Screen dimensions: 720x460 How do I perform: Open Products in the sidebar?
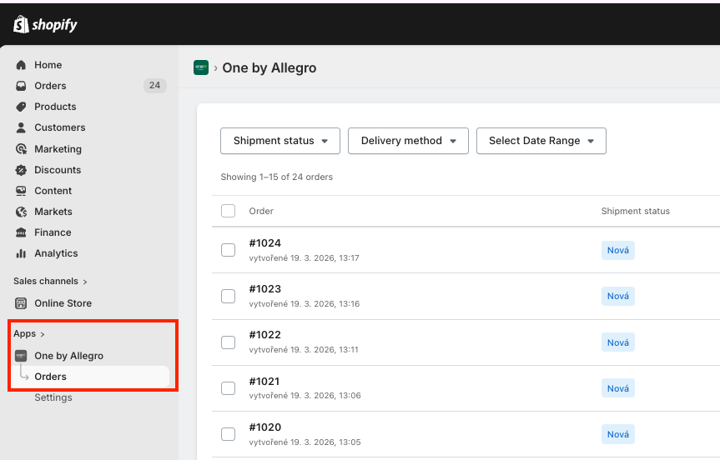click(x=55, y=107)
